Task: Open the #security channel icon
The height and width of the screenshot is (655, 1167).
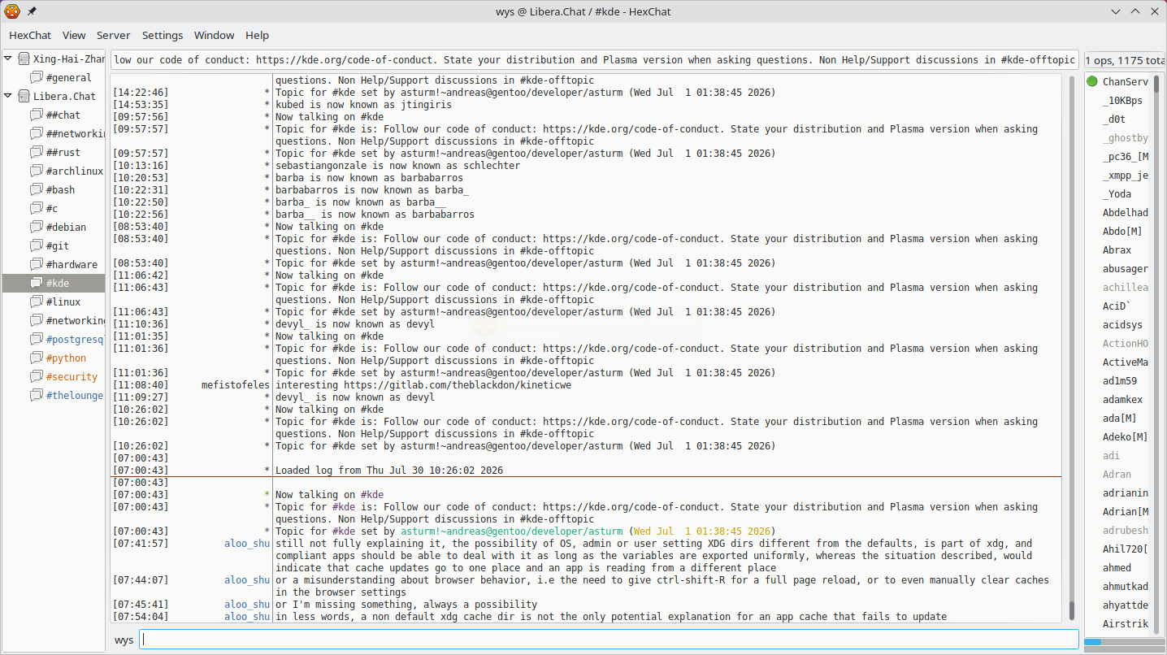Action: click(36, 377)
